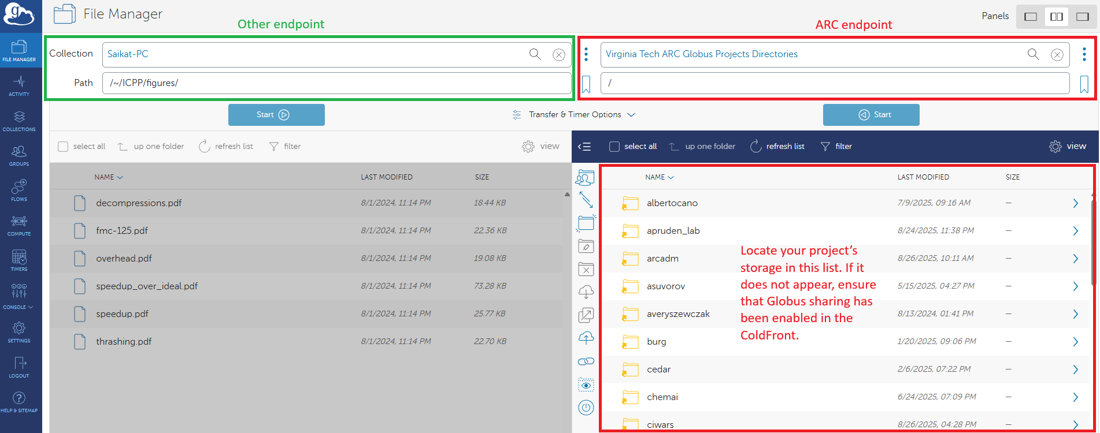Check select all in the right panel
Viewport: 1100px width, 433px height.
point(614,147)
